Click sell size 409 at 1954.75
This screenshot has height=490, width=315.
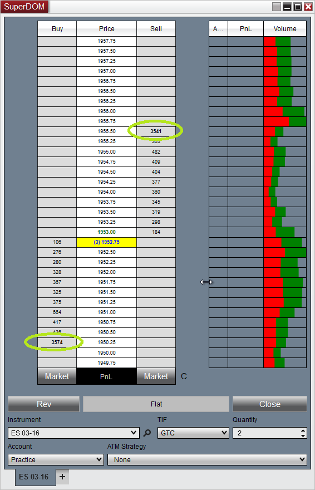156,162
